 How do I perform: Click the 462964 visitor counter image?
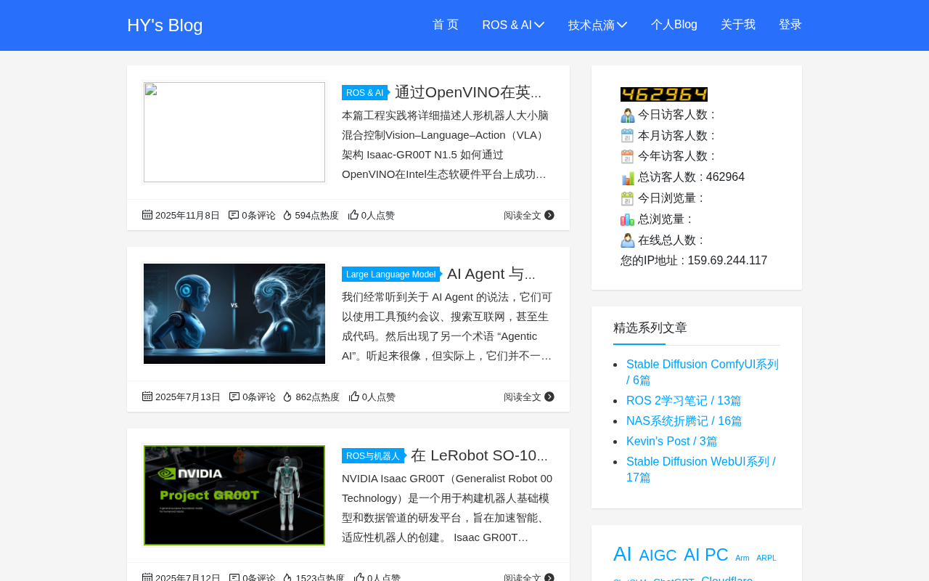point(664,94)
